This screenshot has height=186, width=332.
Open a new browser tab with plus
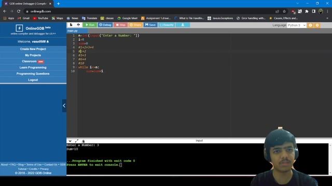click(59, 4)
